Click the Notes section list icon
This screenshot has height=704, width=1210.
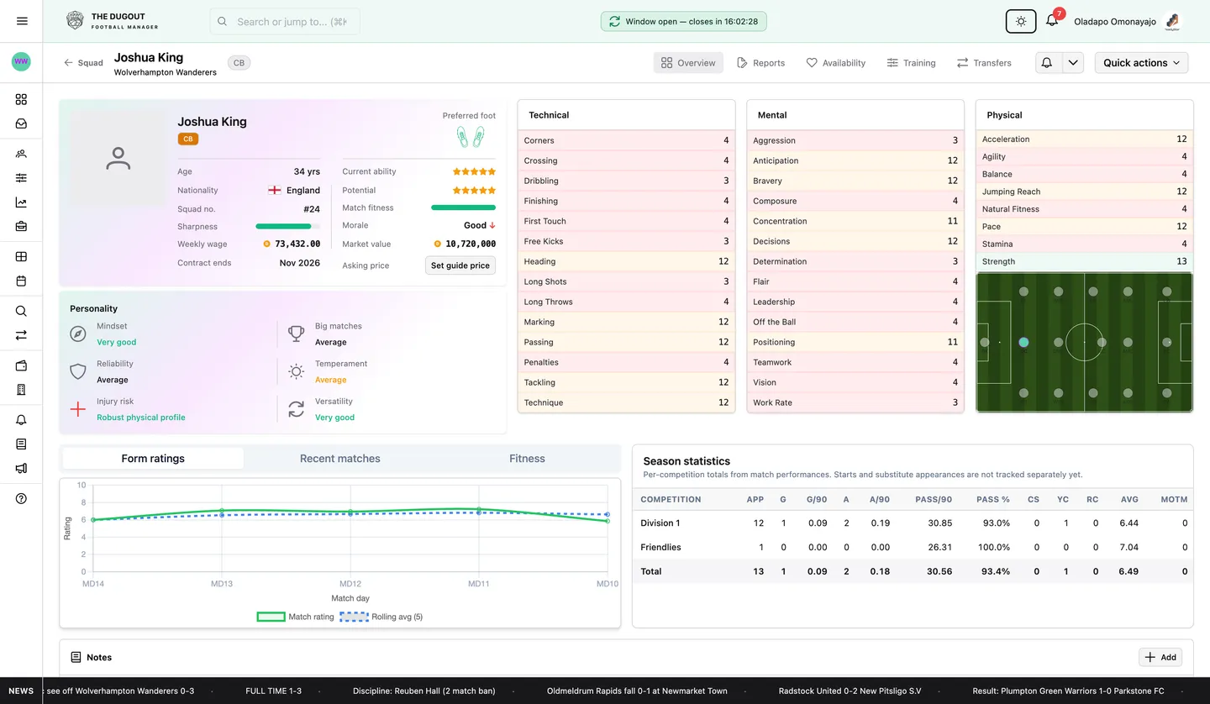[76, 657]
